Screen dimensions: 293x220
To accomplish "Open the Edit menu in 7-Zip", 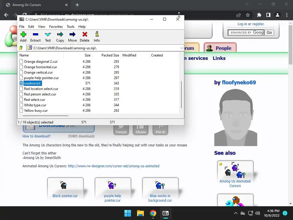I will tap(31, 27).
